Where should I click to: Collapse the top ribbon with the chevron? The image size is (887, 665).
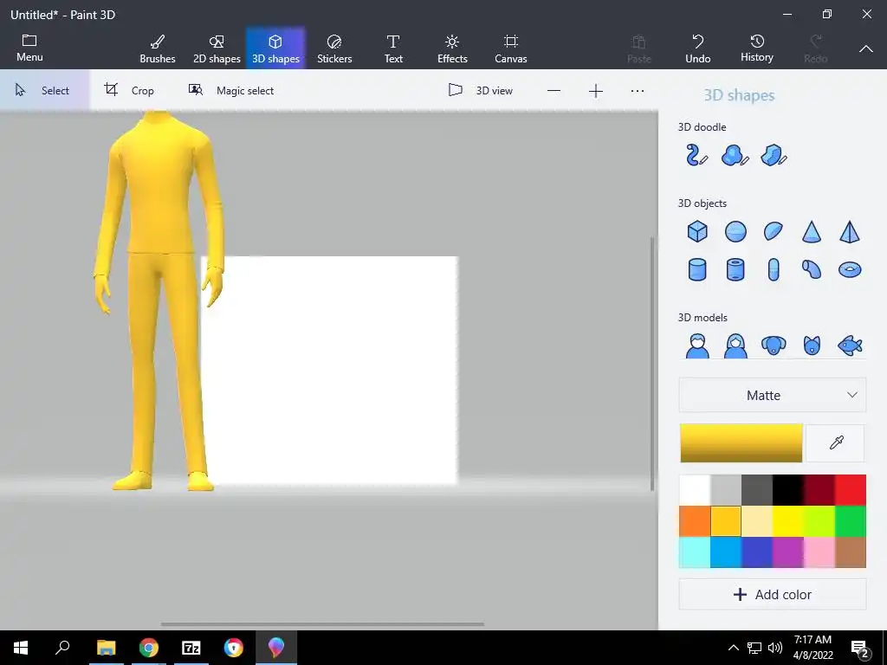[866, 48]
